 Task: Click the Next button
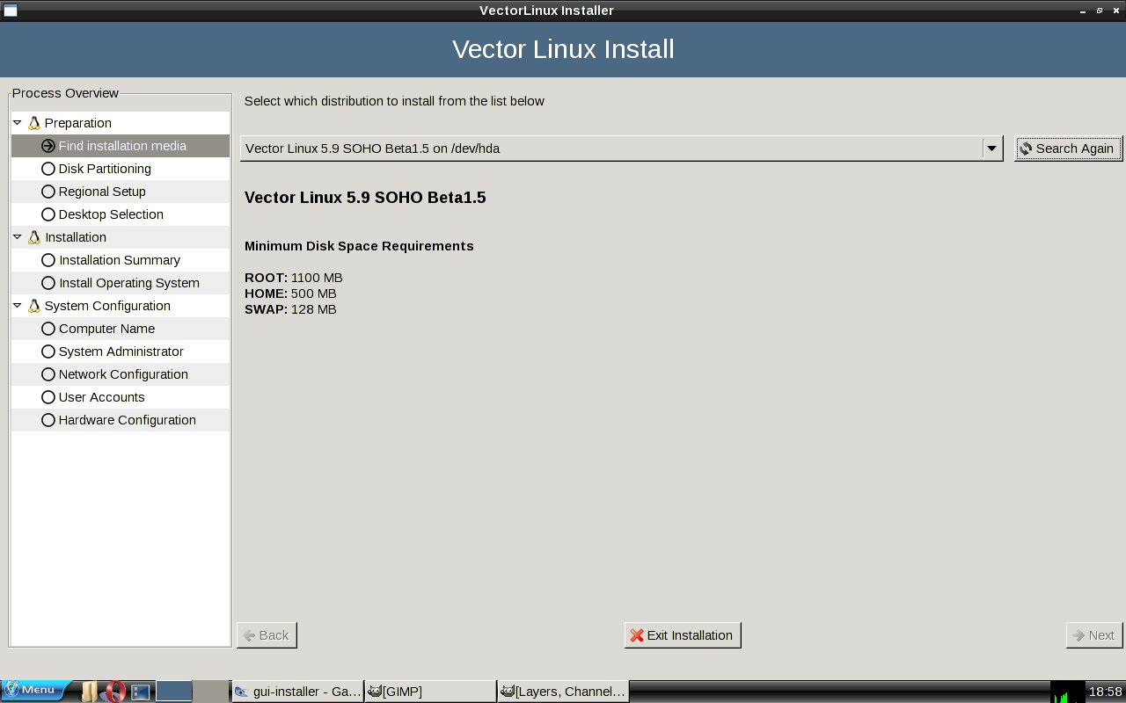point(1094,635)
